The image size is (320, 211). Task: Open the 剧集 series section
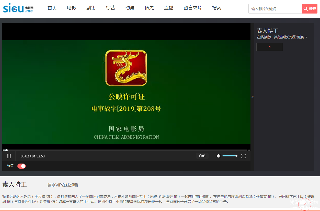pos(91,8)
